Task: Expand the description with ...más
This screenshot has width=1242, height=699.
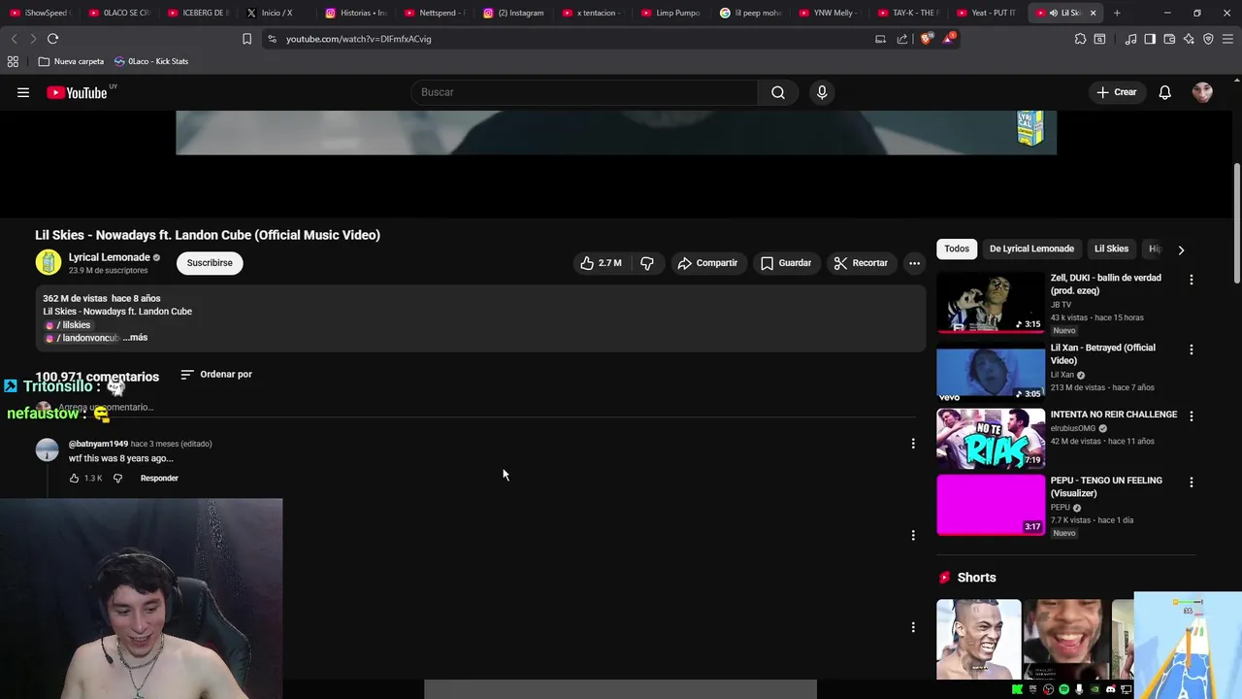Action: (x=135, y=338)
